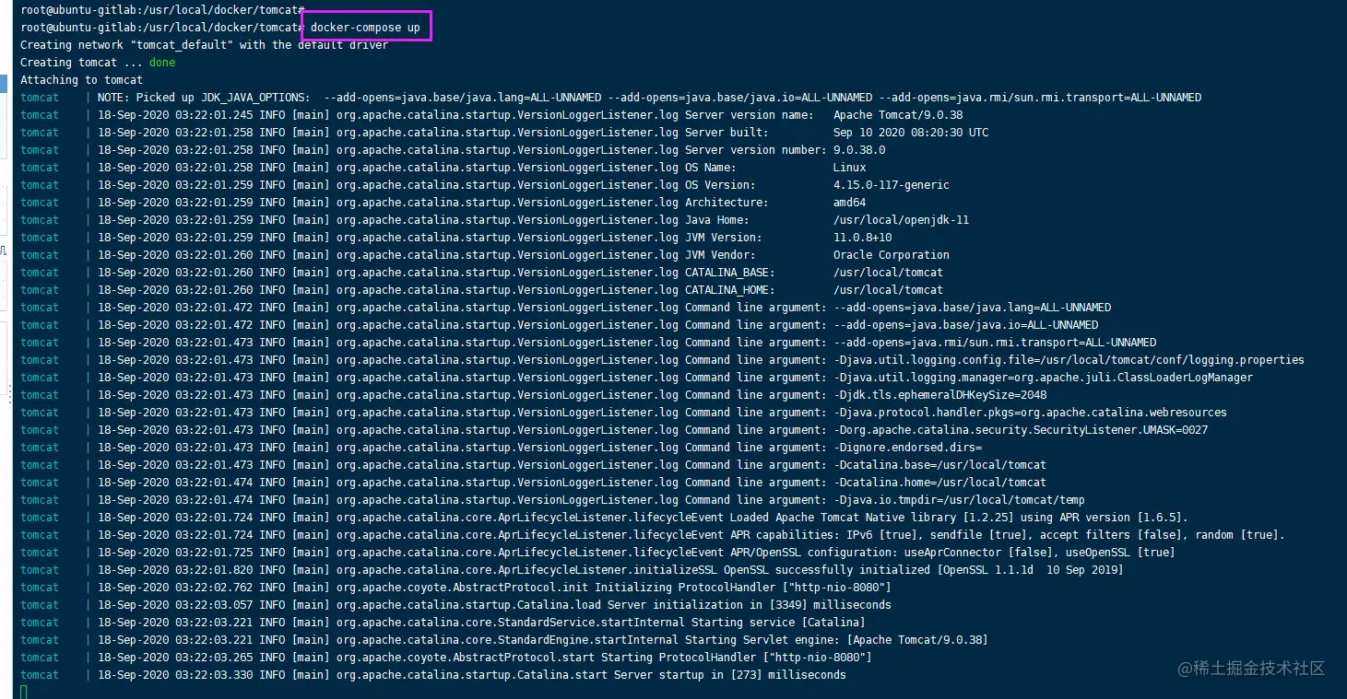This screenshot has width=1347, height=699.
Task: Select "Loaded Apache Tomcat Native library" message
Action: tap(959, 518)
